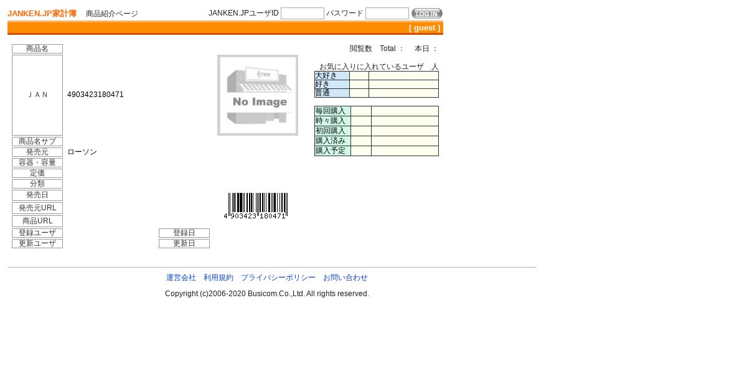
Task: Click the ローソン publisher value
Action: coord(82,152)
